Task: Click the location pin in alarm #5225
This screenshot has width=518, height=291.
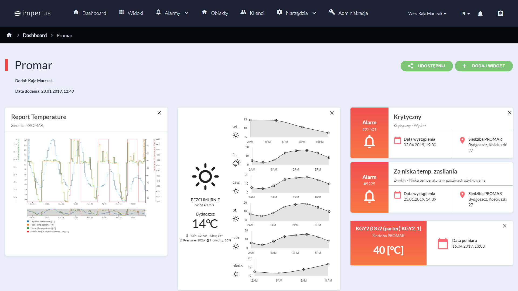Action: pos(462,195)
